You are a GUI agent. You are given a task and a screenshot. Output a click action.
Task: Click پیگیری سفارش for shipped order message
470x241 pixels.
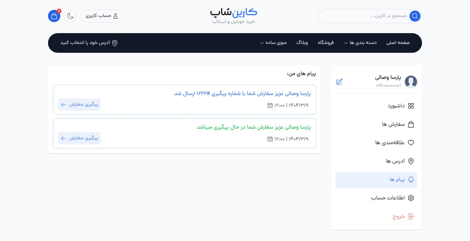click(79, 104)
